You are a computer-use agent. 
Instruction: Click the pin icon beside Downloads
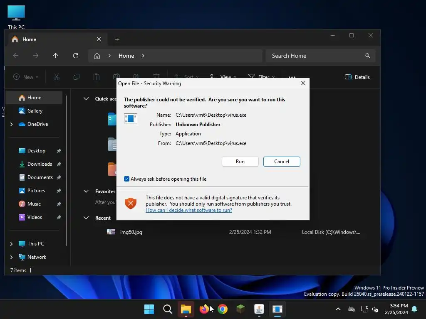(59, 164)
